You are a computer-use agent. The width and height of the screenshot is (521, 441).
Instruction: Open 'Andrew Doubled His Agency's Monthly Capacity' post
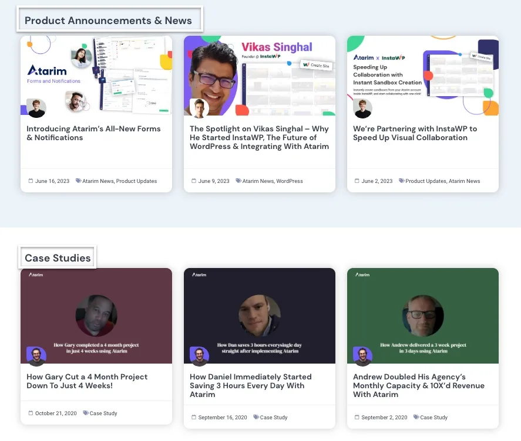tap(418, 385)
